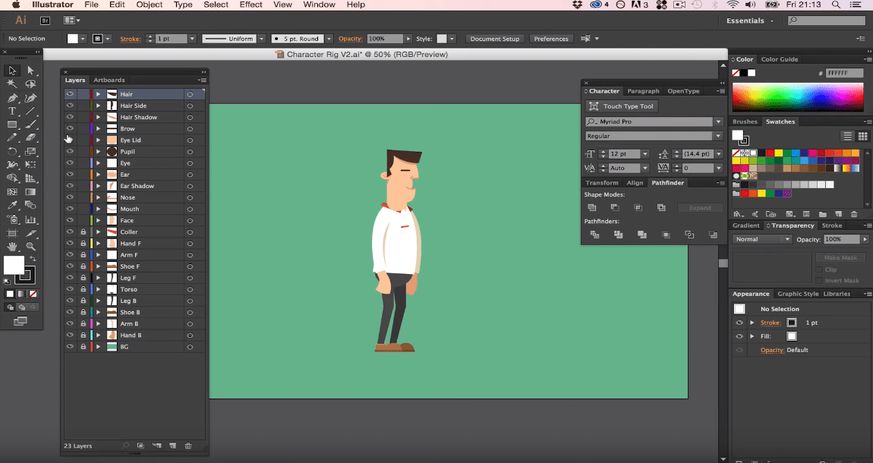The width and height of the screenshot is (873, 463).
Task: Pick a color from the spectrum bar
Action: point(798,97)
